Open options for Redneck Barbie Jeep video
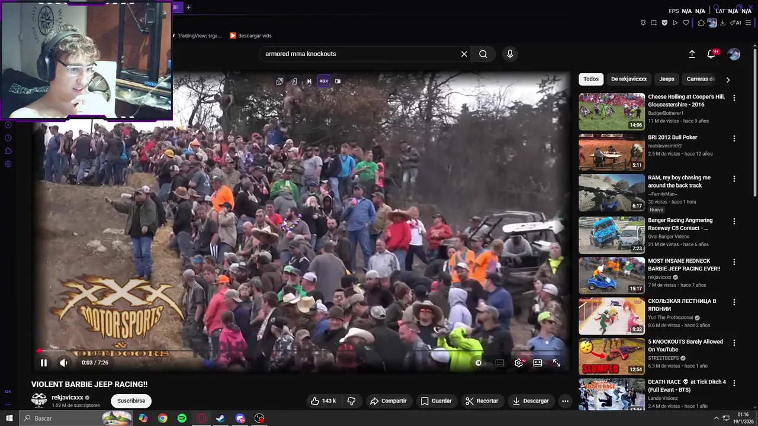Viewport: 758px width, 426px height. (734, 262)
